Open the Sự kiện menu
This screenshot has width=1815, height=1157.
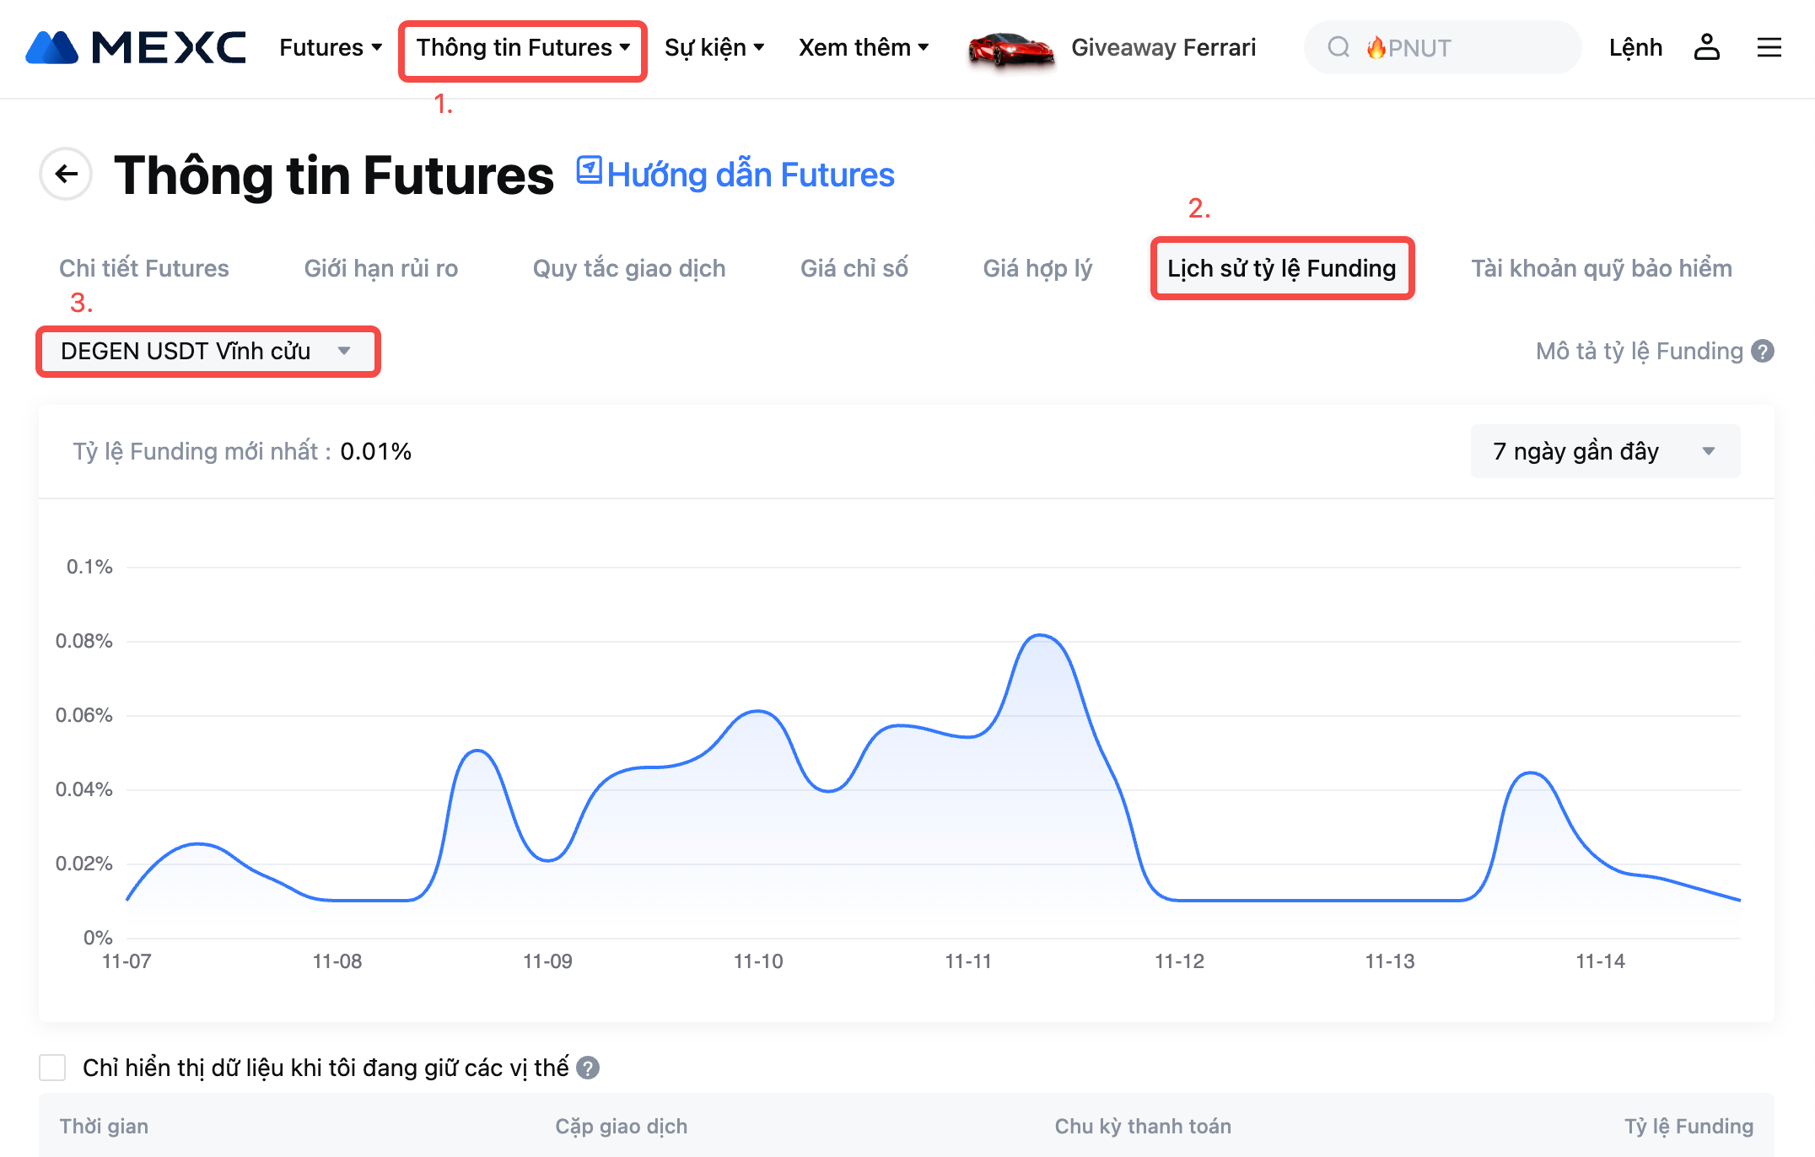pyautogui.click(x=714, y=47)
